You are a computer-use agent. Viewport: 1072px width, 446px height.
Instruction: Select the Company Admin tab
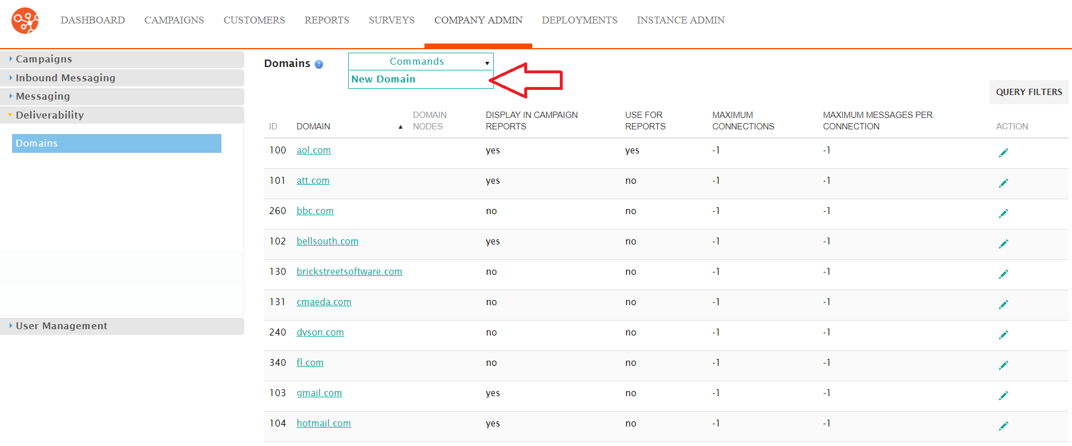(x=478, y=20)
